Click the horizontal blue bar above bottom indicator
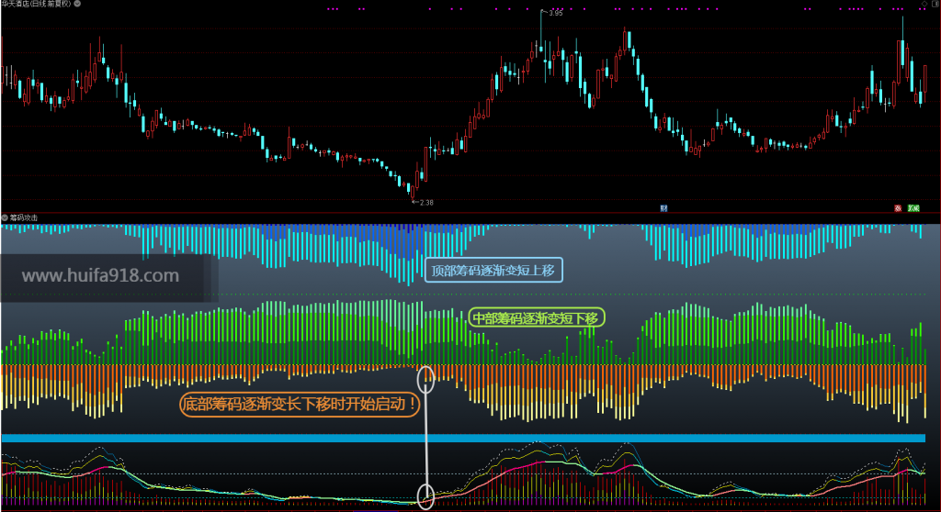Image resolution: width=941 pixels, height=512 pixels. (459, 439)
